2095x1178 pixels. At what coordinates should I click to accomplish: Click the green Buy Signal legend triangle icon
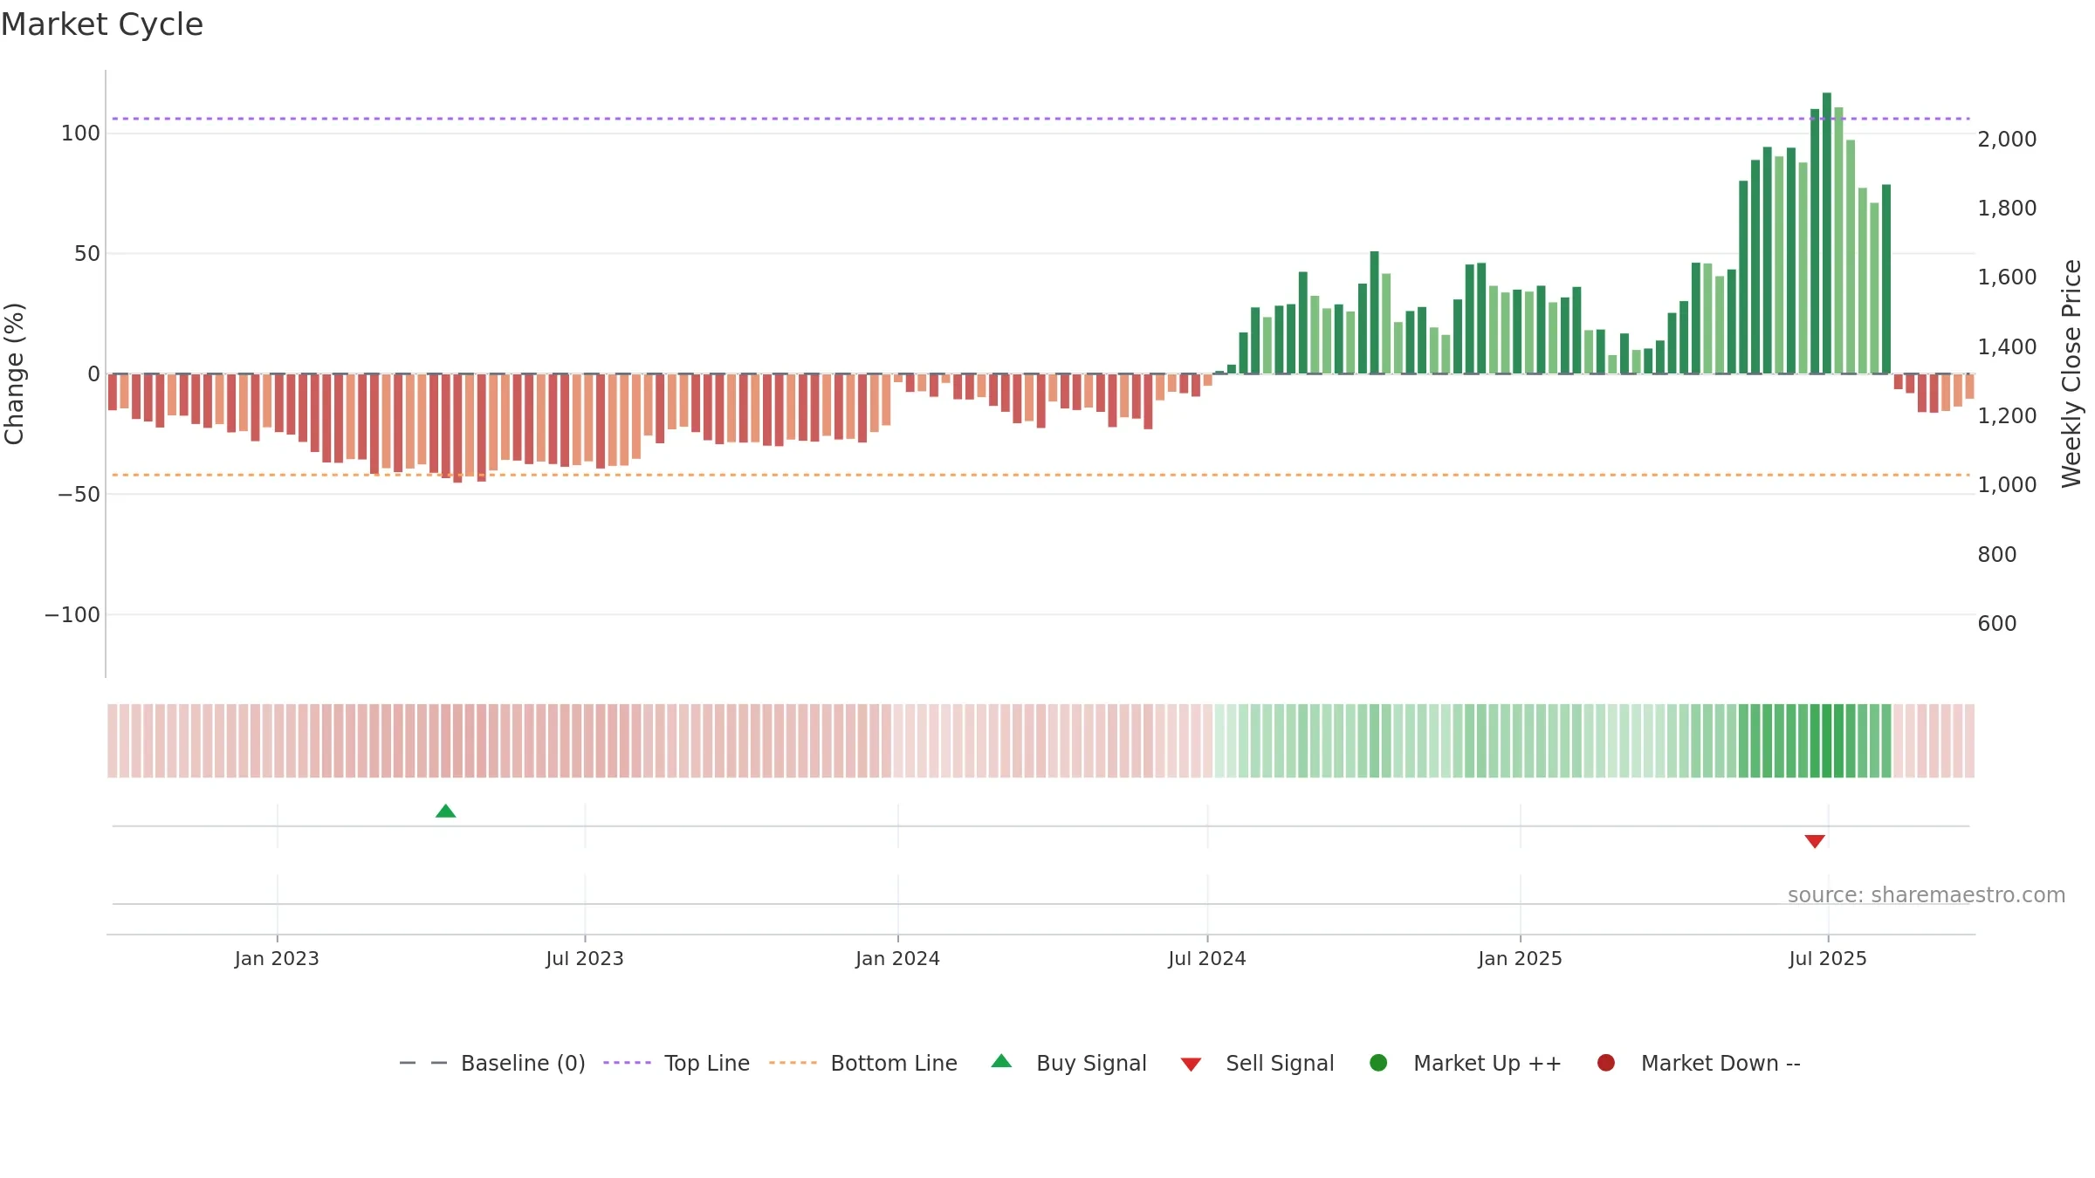point(1001,1061)
